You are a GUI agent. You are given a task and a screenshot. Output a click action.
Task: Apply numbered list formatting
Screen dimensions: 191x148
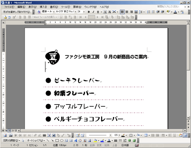point(148,12)
